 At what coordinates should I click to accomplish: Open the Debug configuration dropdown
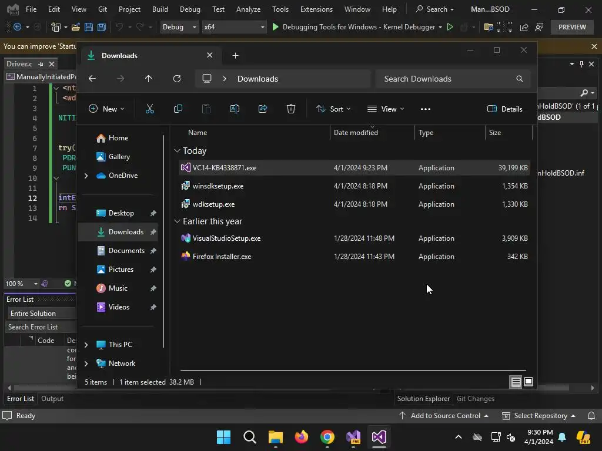pyautogui.click(x=179, y=27)
